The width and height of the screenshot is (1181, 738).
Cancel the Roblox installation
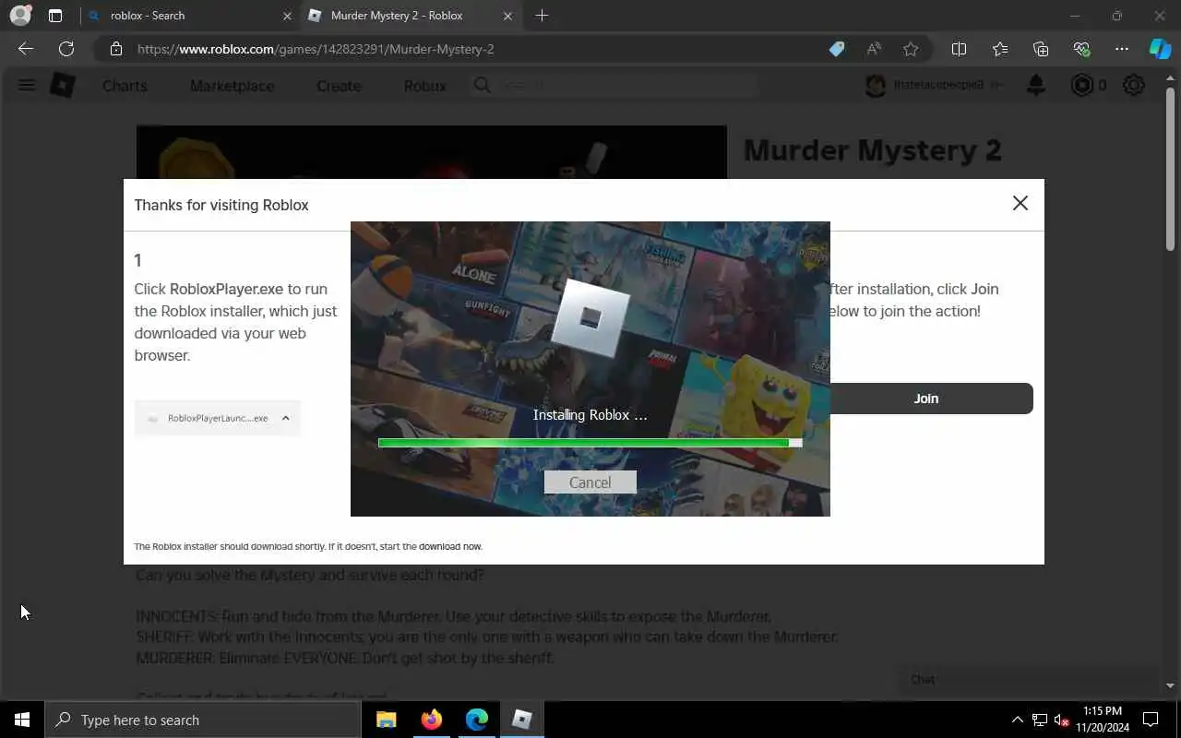pos(590,482)
